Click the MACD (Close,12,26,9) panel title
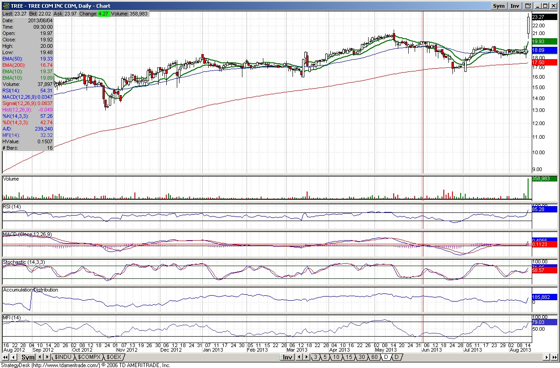The width and height of the screenshot is (560, 368). click(x=28, y=234)
